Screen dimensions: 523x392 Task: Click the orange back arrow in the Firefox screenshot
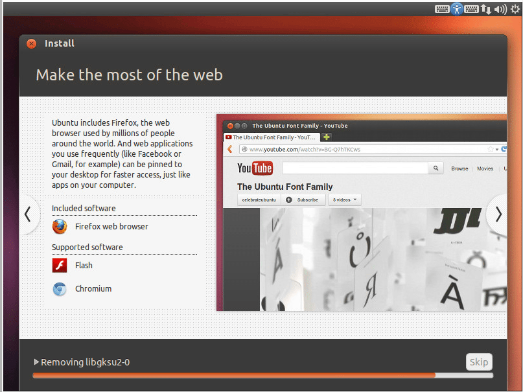pos(230,149)
